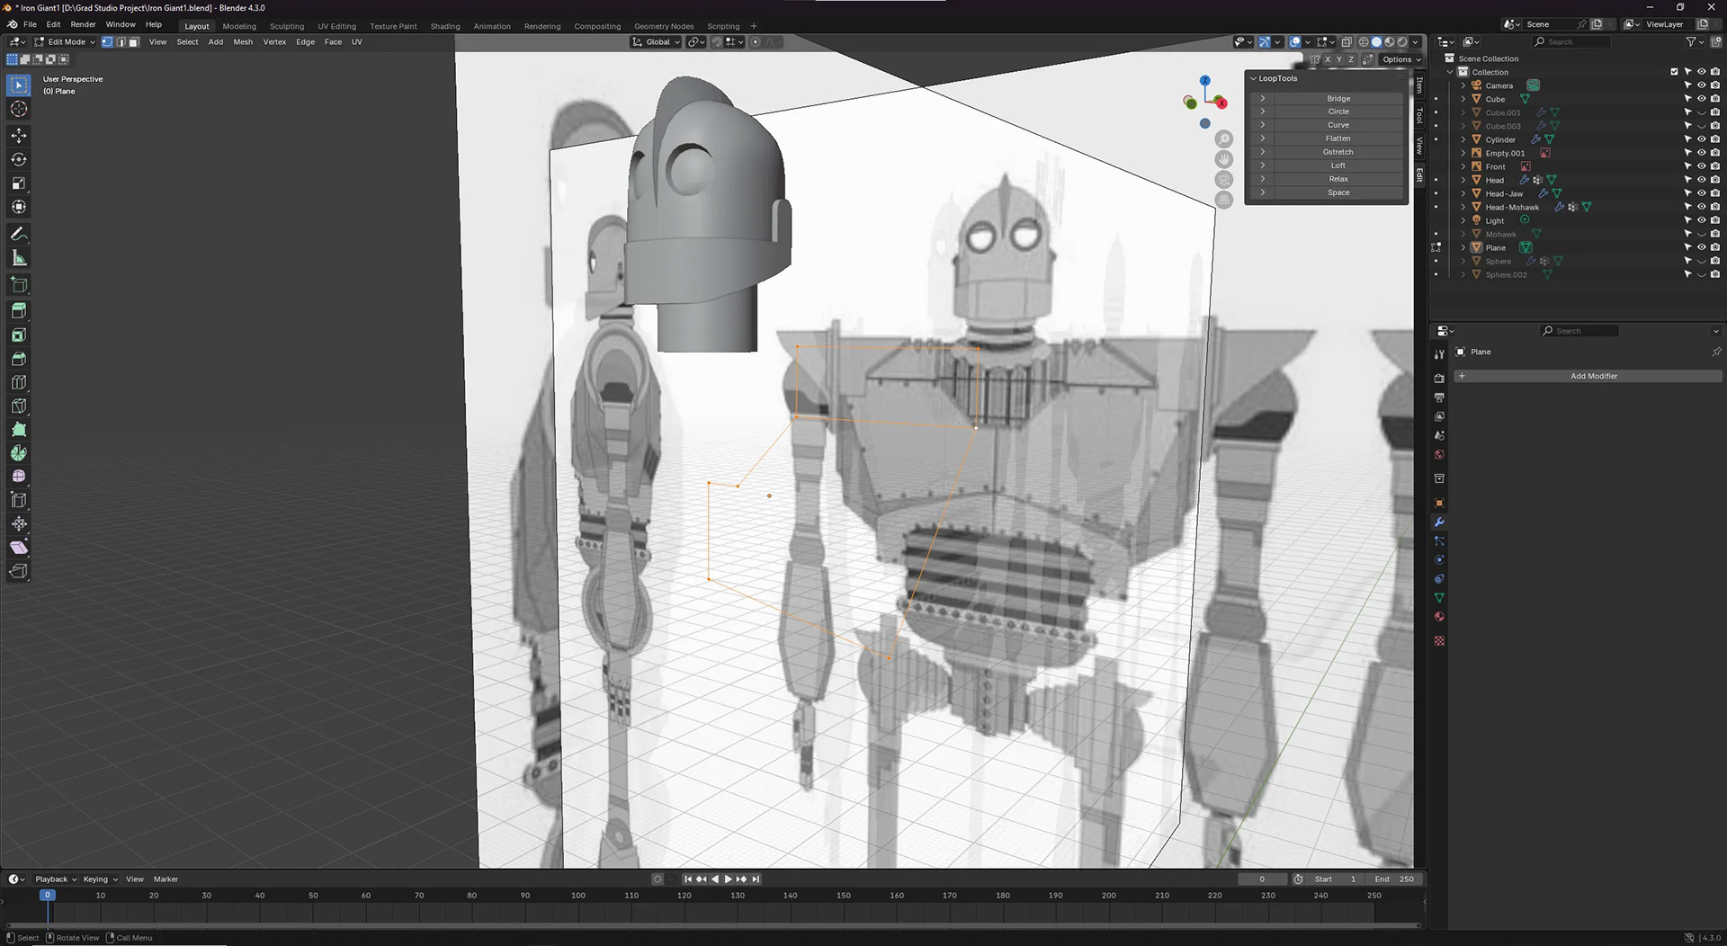
Task: Select the Cursor tool in viewport toolbar
Action: pyautogui.click(x=19, y=109)
